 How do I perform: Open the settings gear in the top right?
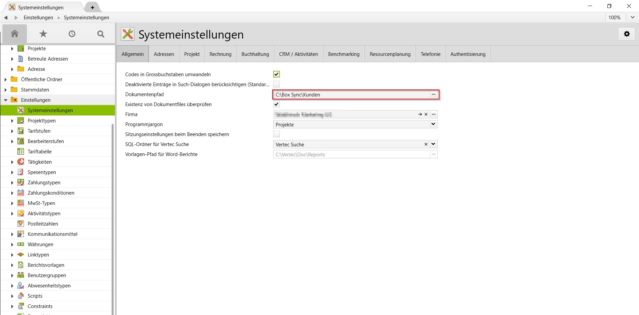[x=627, y=34]
